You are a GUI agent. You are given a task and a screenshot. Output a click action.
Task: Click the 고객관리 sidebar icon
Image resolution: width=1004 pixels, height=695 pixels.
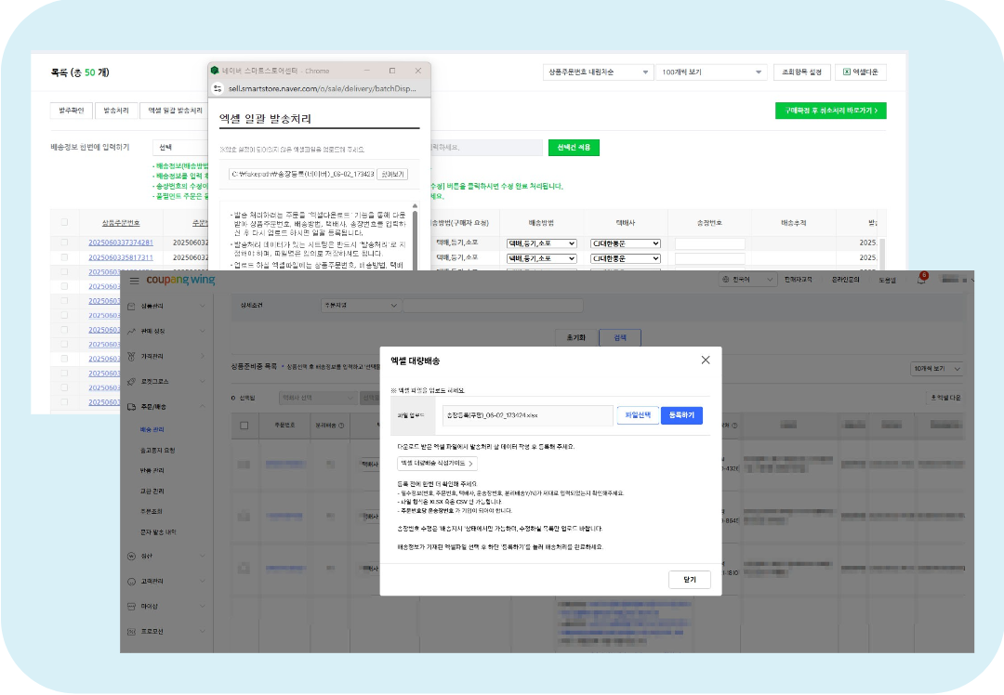[x=130, y=580]
